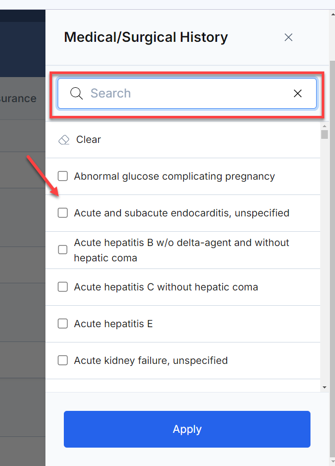
Task: Click the page scrollbar up arrow at top right
Action: (x=332, y=14)
